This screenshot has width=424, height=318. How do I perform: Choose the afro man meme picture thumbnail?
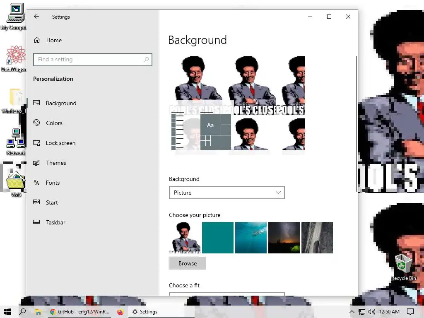pos(185,238)
